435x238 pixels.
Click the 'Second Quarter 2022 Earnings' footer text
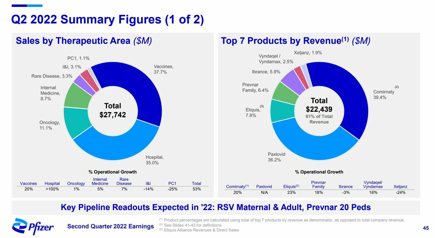pyautogui.click(x=110, y=226)
